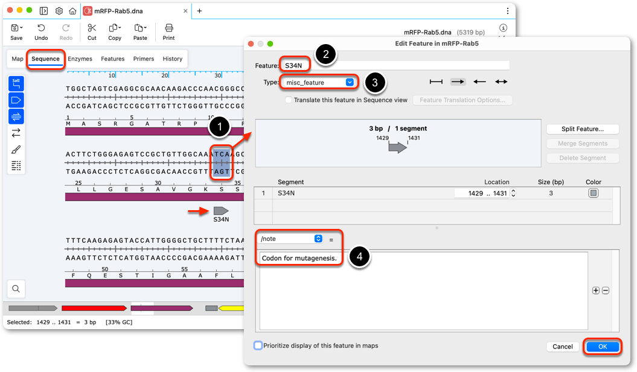
Task: Open the three-dot more options menu
Action: click(507, 11)
